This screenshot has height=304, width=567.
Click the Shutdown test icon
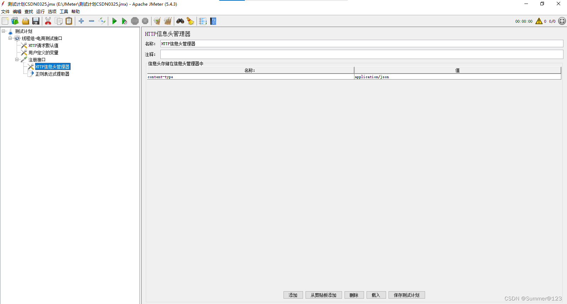(145, 21)
